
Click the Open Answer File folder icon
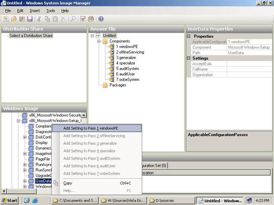(x=14, y=19)
